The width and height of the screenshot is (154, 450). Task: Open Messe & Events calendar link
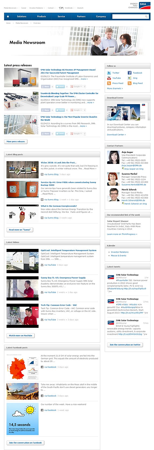[x=118, y=256]
